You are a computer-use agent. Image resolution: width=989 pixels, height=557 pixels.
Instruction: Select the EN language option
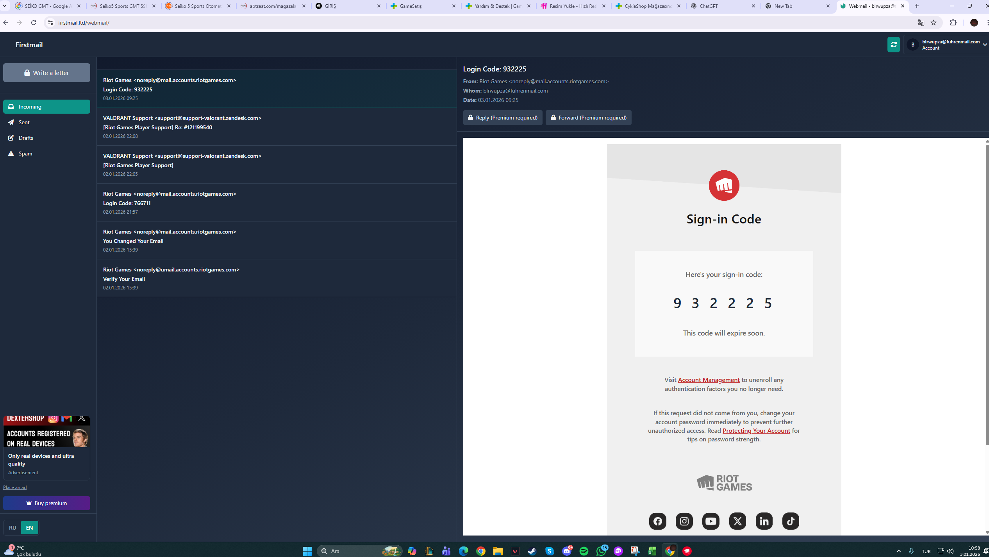pos(29,528)
